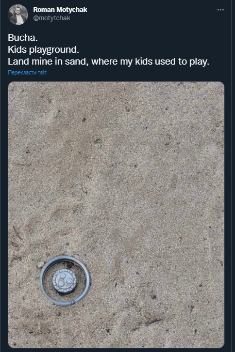Click the Перекласти твіт translate link
This screenshot has height=352, width=235.
tap(27, 72)
